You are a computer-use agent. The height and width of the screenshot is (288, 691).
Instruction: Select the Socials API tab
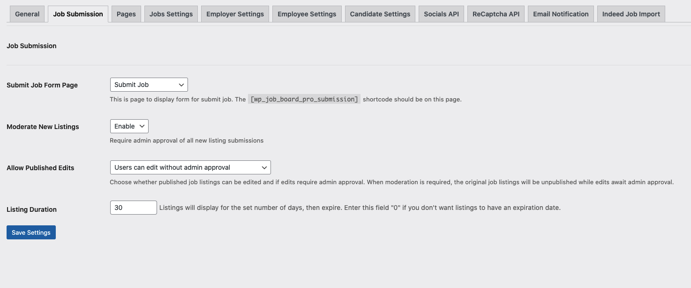[441, 14]
